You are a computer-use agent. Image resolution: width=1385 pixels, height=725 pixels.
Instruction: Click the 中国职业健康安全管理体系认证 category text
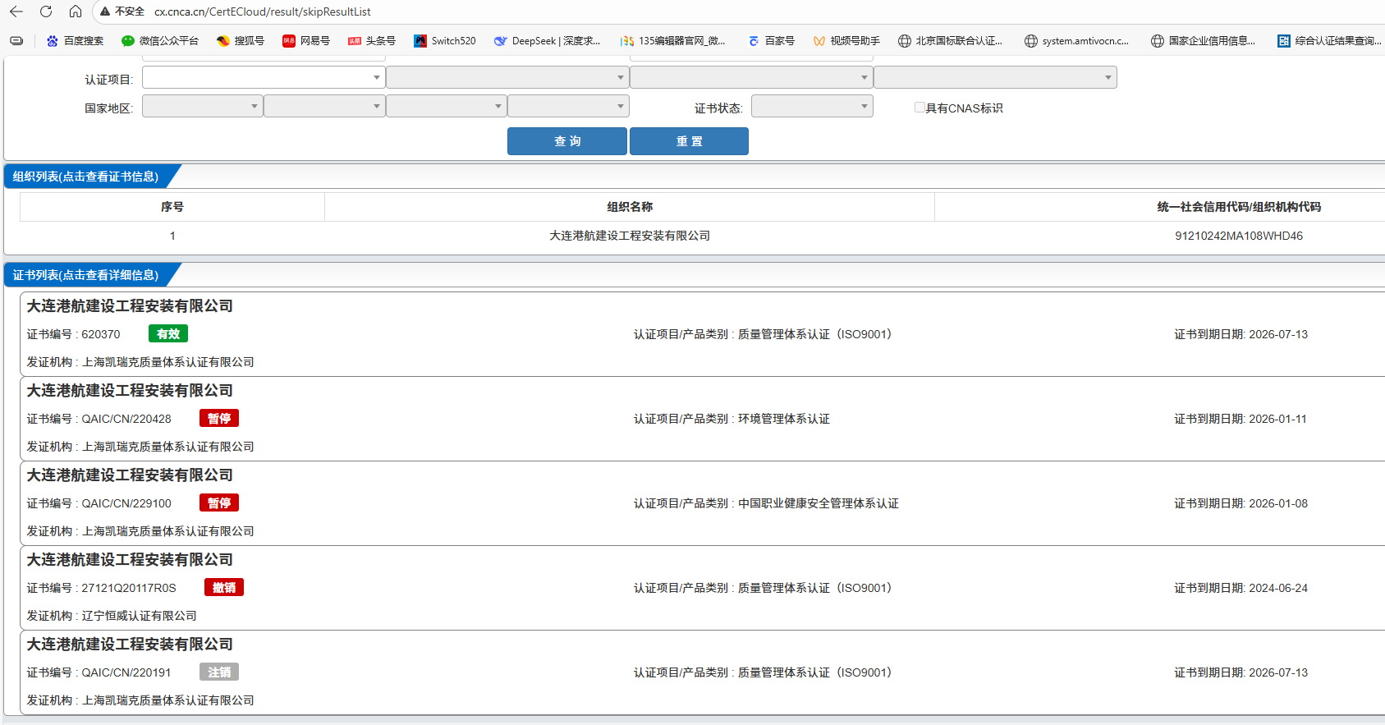click(819, 503)
